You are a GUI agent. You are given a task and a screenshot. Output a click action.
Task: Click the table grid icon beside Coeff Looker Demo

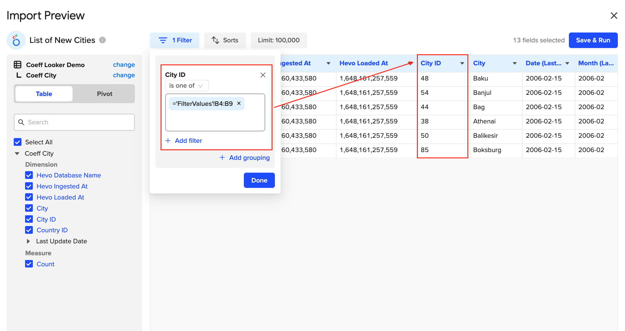(x=18, y=65)
